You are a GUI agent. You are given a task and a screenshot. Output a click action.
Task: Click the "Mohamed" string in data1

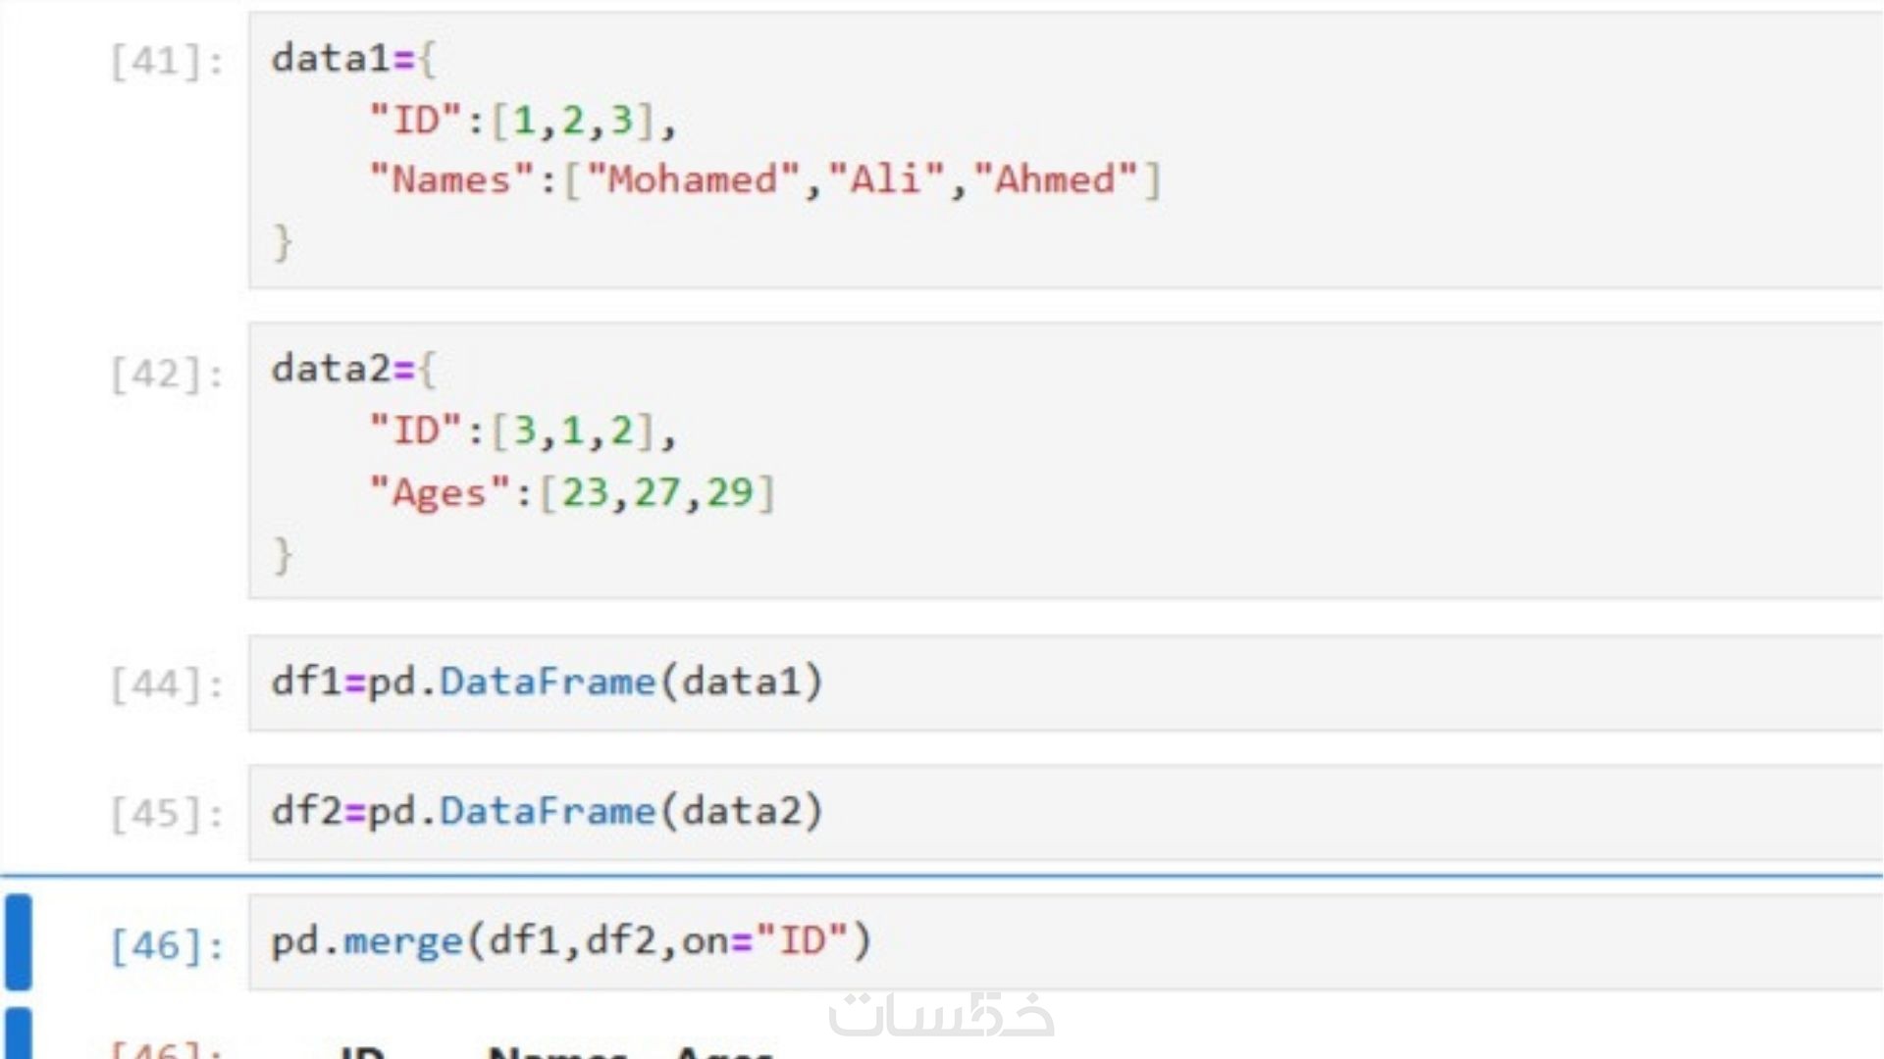[693, 180]
